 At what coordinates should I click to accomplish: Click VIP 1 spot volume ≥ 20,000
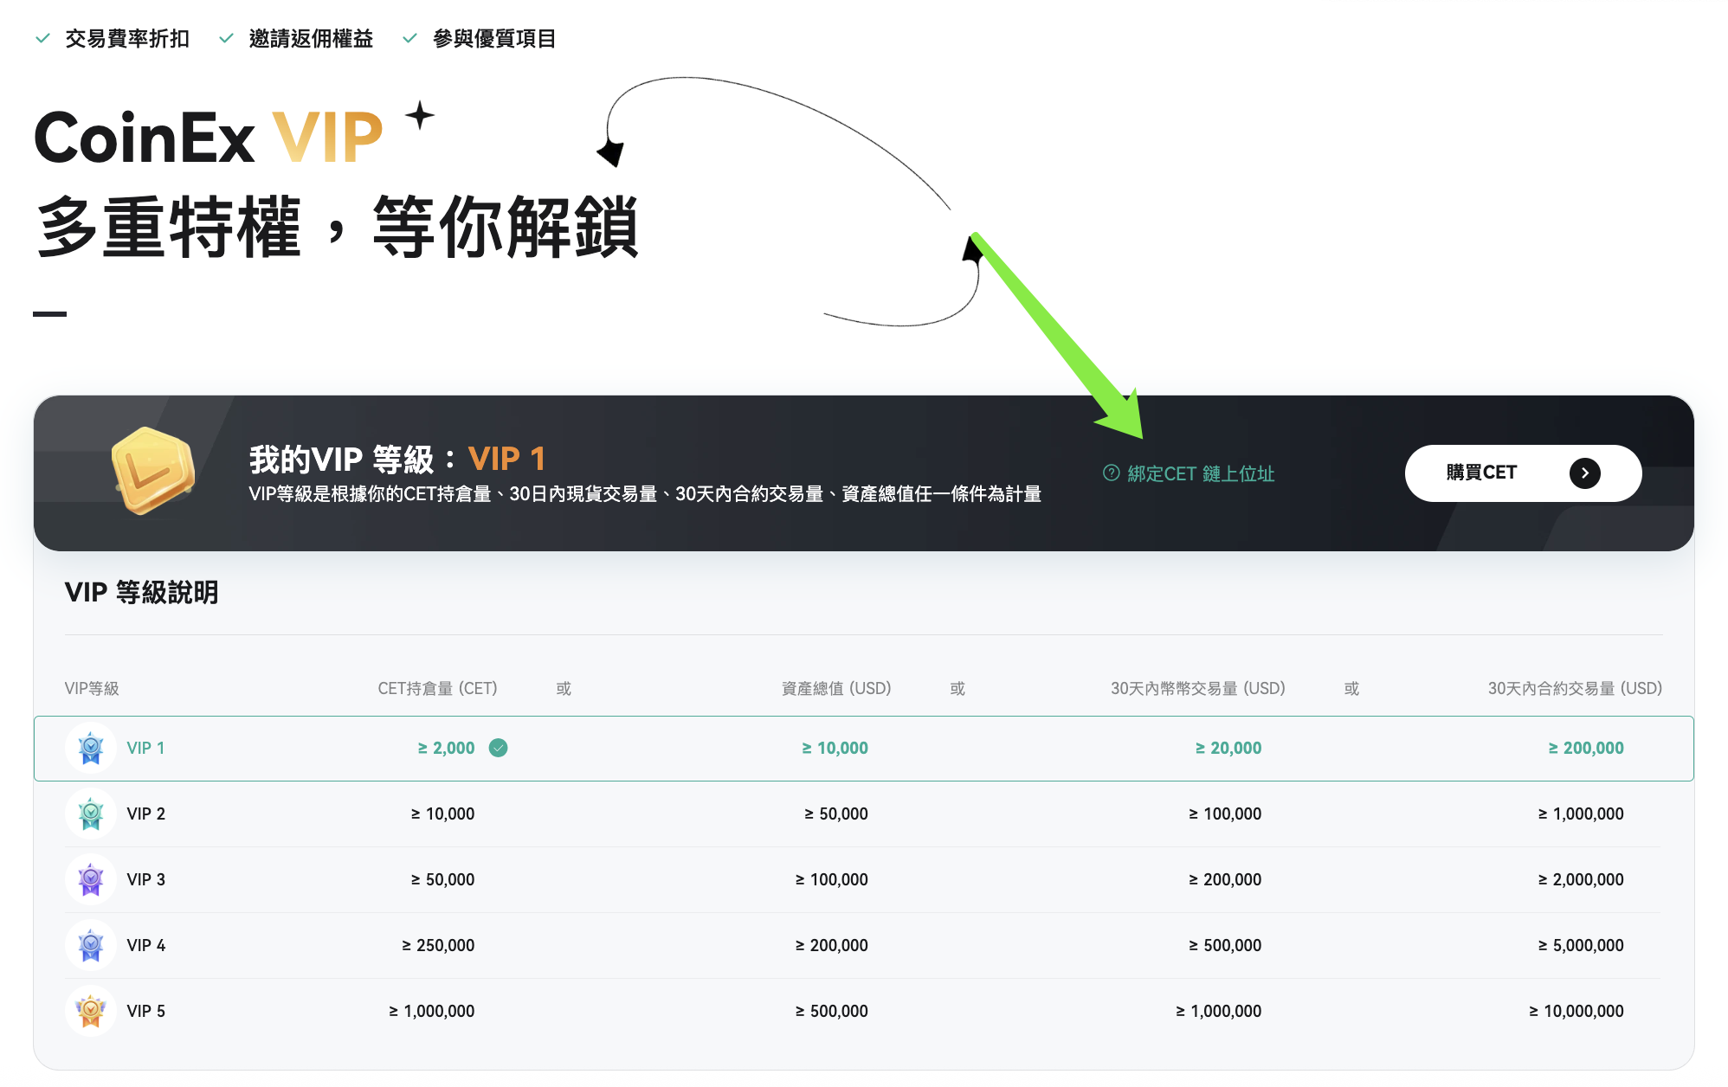pyautogui.click(x=1228, y=748)
